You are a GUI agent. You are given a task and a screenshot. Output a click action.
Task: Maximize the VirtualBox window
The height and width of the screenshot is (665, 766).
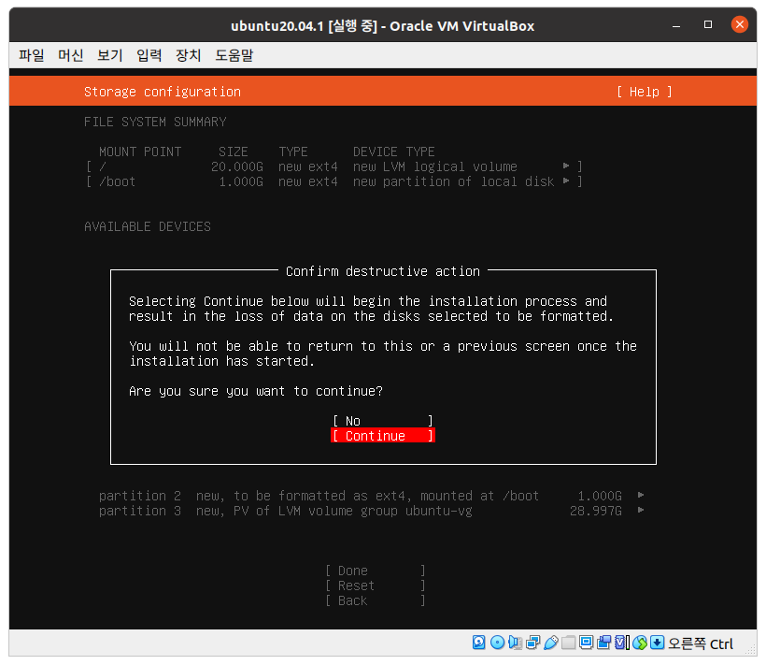[x=708, y=24]
